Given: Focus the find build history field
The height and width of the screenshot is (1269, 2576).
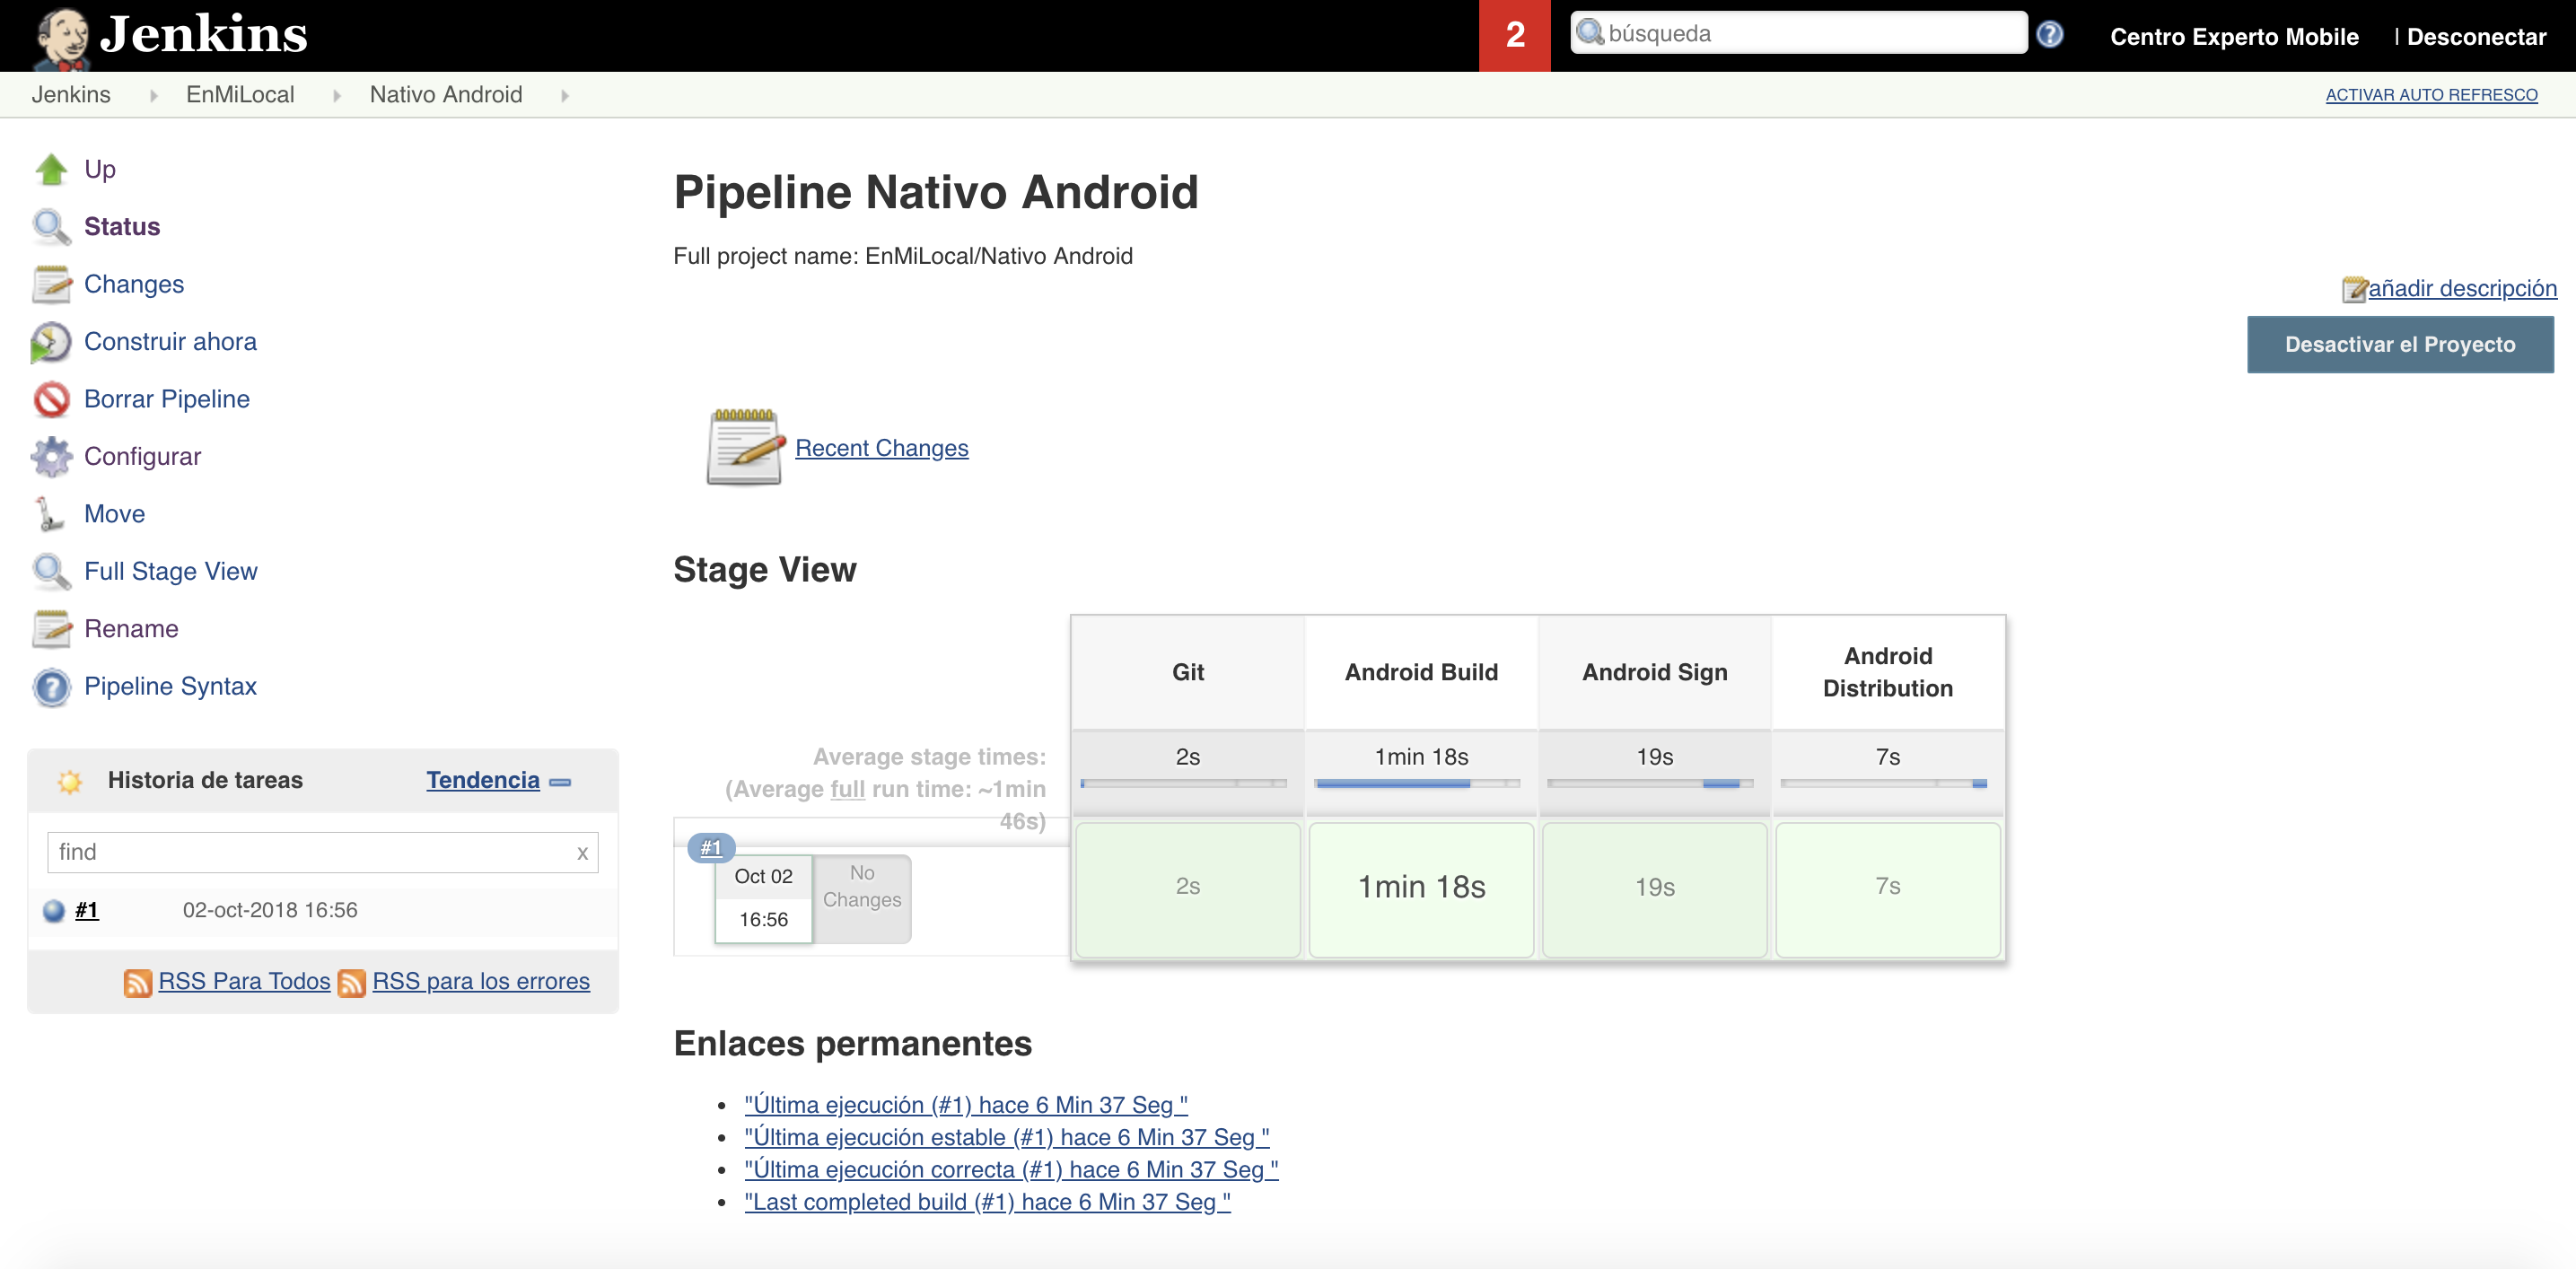Looking at the screenshot, I should [322, 853].
